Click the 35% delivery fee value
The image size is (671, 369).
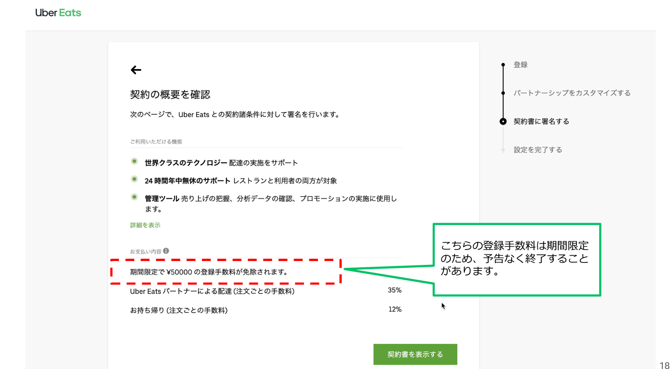click(x=395, y=290)
